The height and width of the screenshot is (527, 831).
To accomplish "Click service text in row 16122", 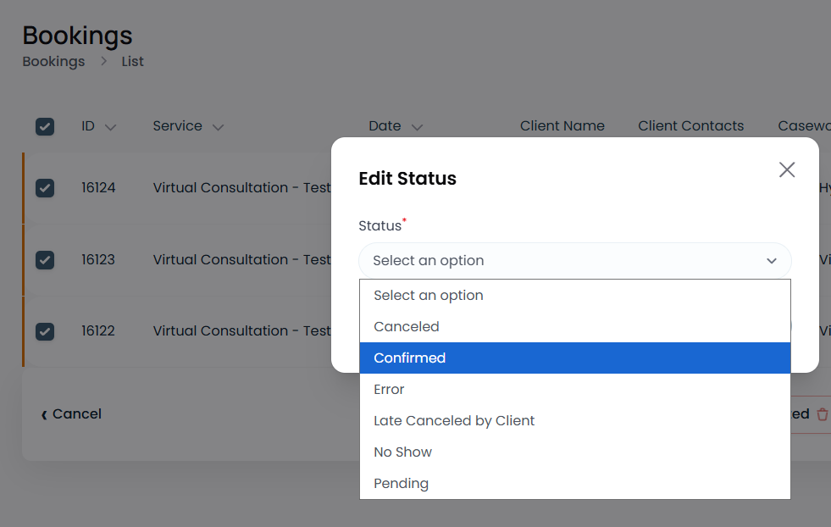I will pos(241,330).
